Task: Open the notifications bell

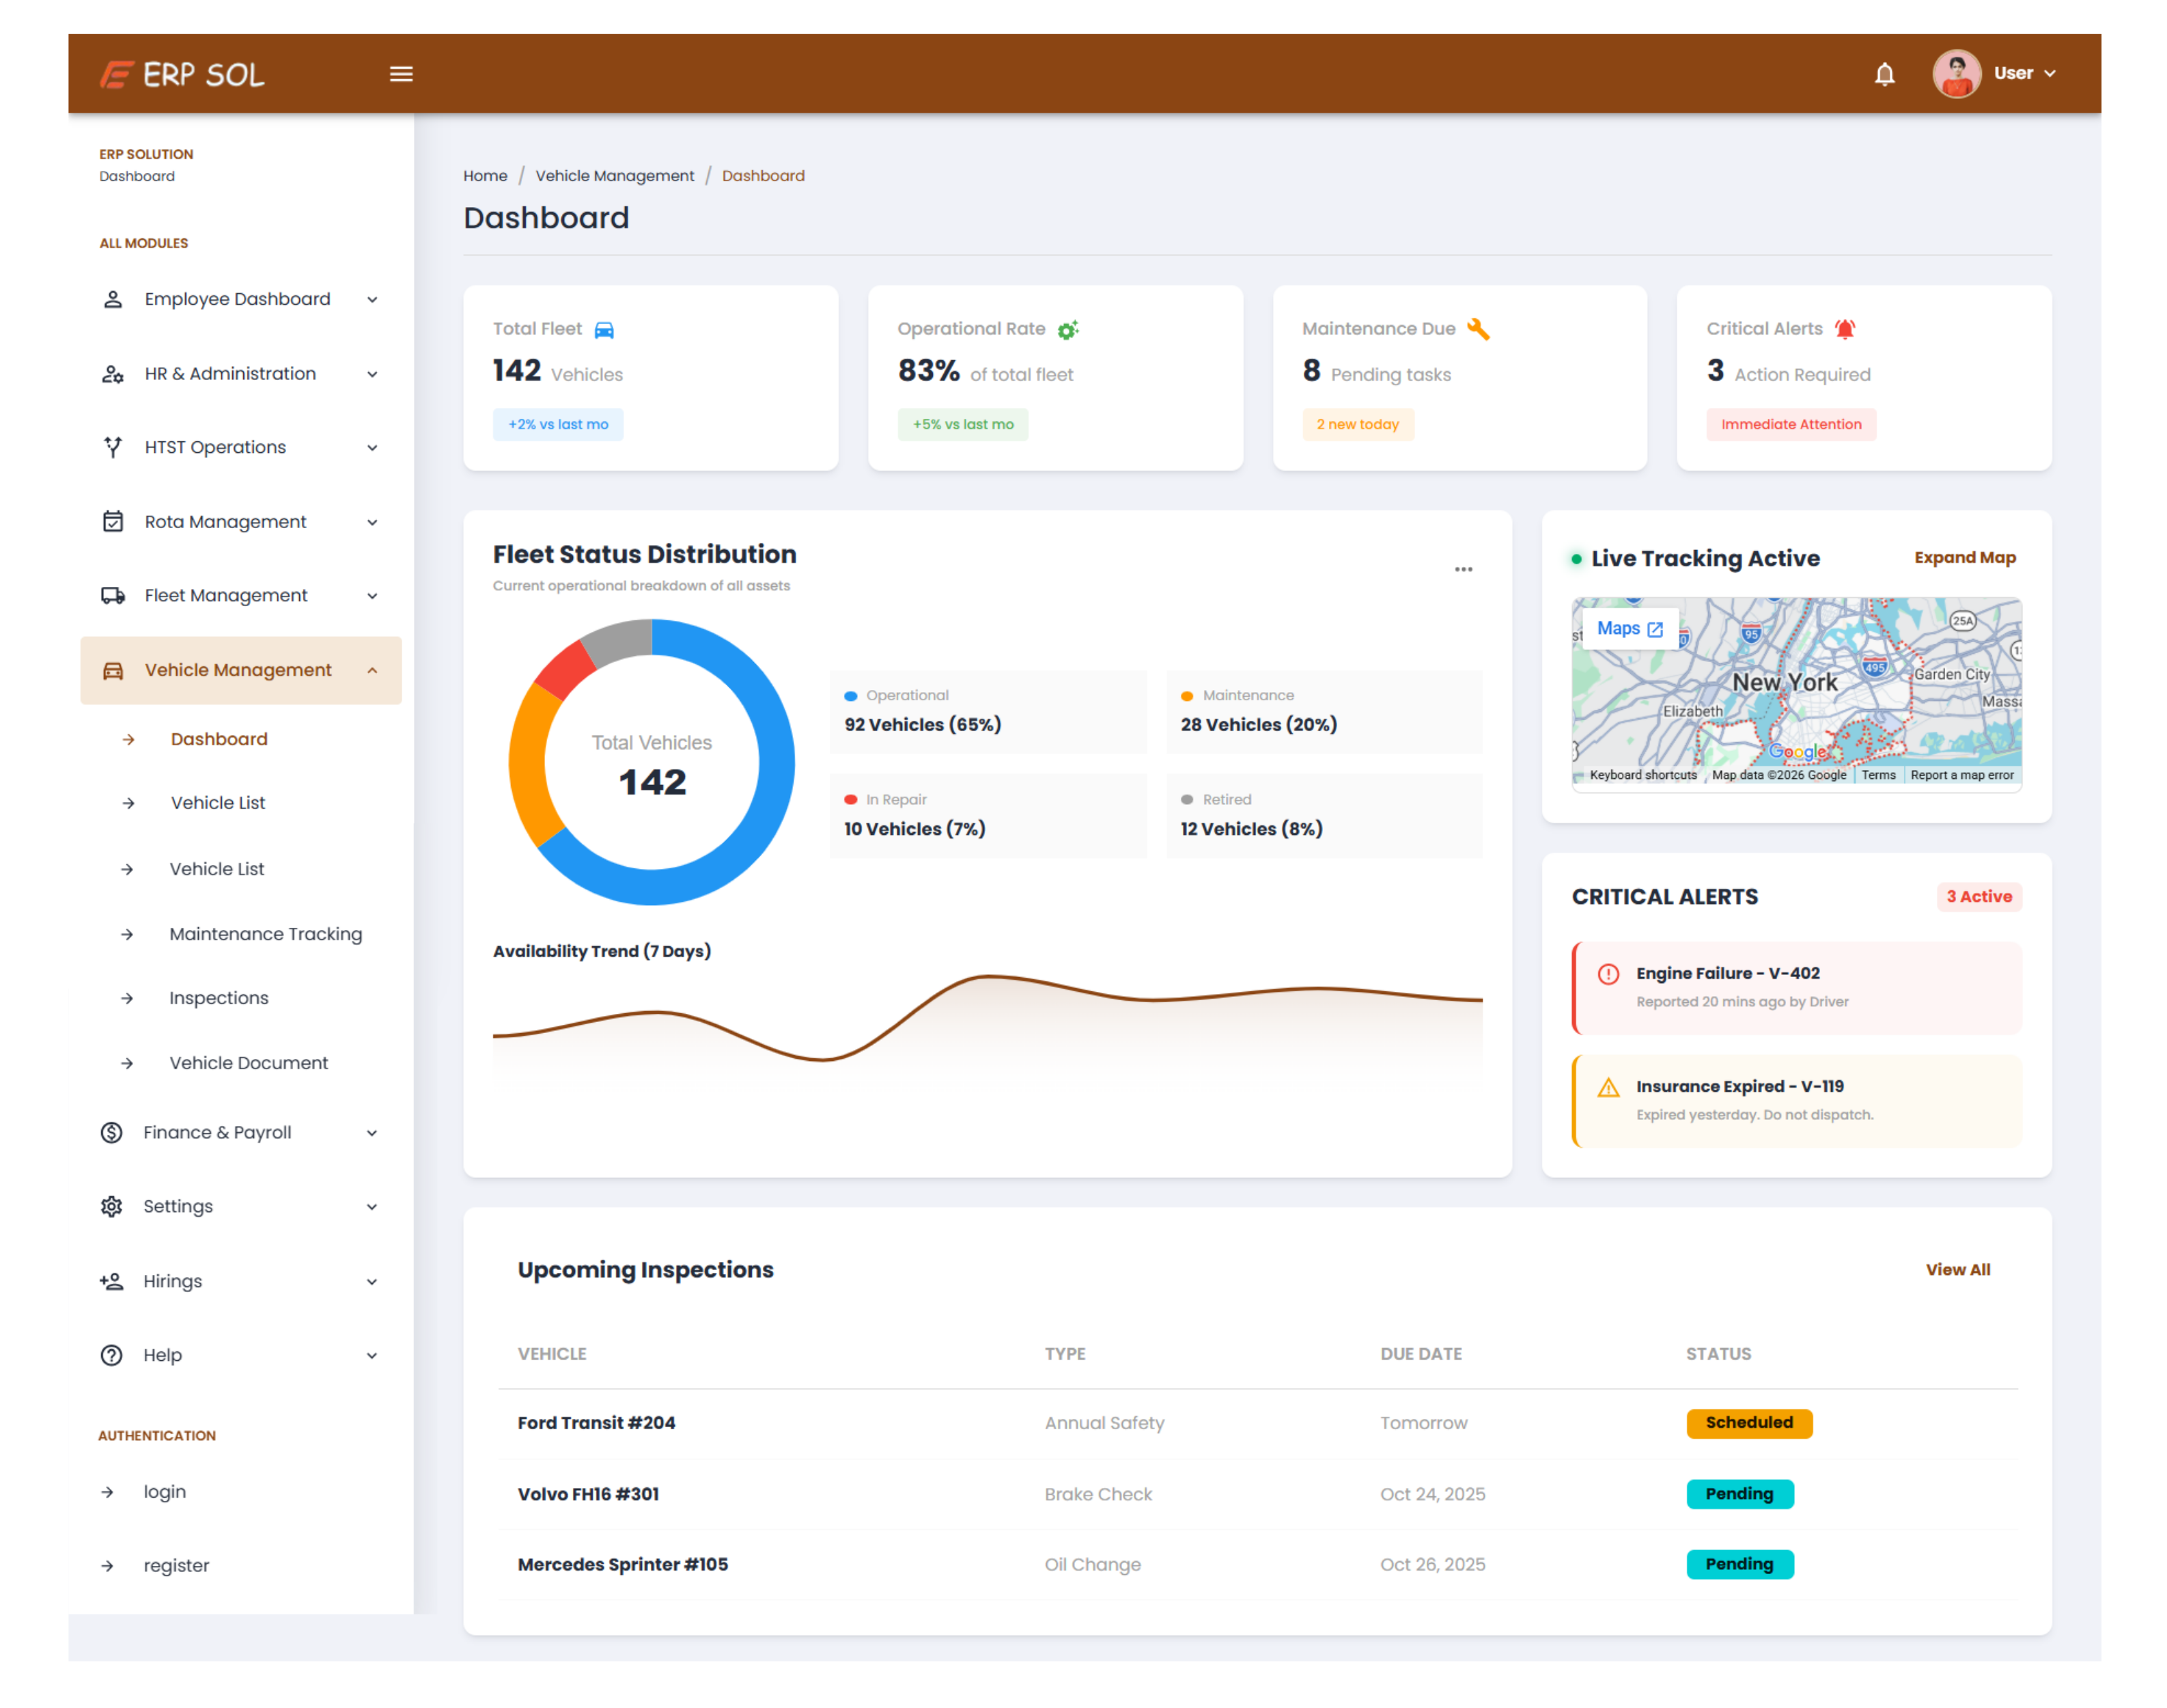Action: pyautogui.click(x=1883, y=74)
